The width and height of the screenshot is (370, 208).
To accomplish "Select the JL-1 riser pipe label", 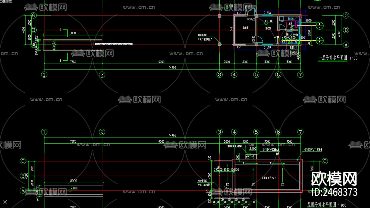I will coord(293,53).
